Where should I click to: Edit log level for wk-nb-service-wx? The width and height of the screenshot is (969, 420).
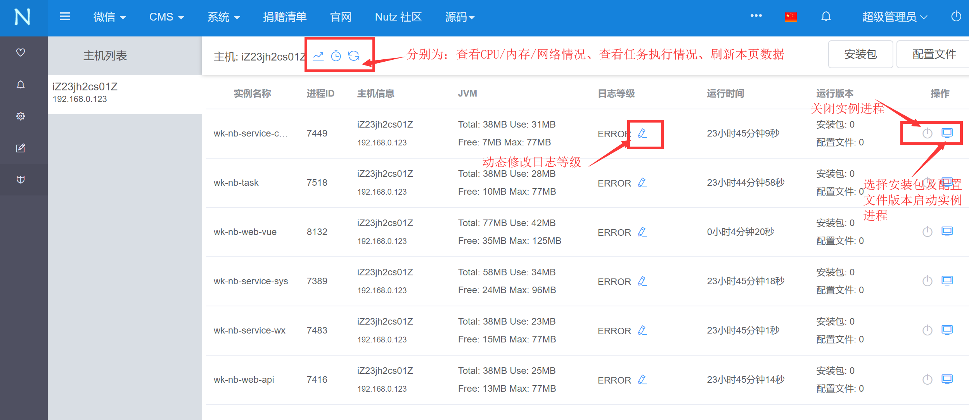642,330
